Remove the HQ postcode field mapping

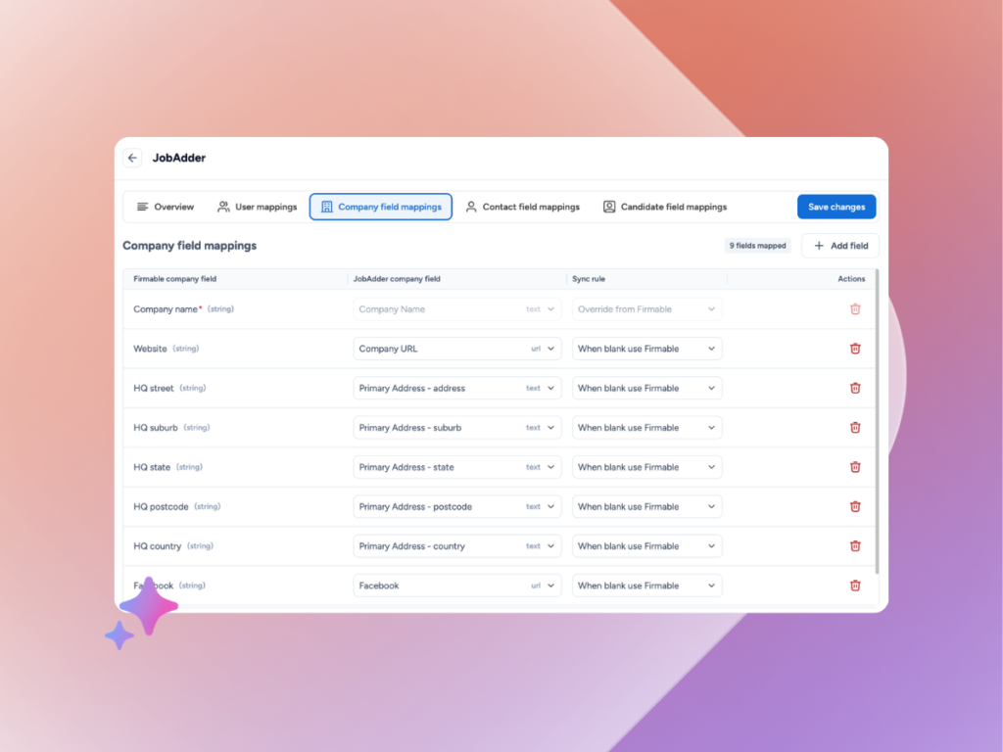pos(855,506)
